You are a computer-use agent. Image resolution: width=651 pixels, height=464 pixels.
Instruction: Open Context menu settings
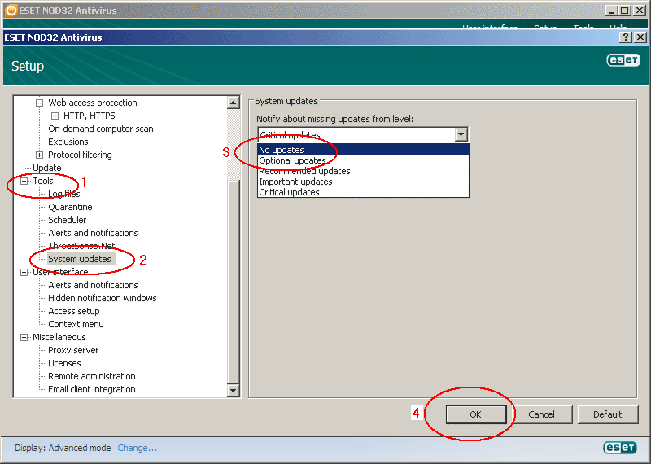(76, 324)
